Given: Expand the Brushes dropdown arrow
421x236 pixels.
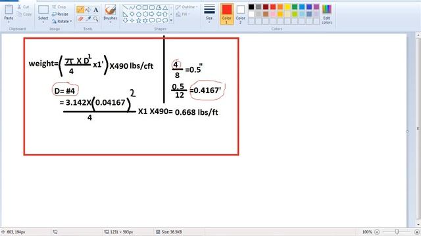Looking at the screenshot, I should coord(110,22).
